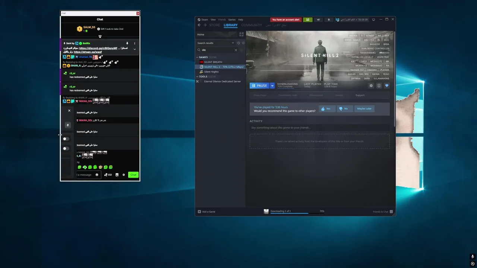
Task: Open the Friends menu in Steam
Action: click(x=222, y=20)
